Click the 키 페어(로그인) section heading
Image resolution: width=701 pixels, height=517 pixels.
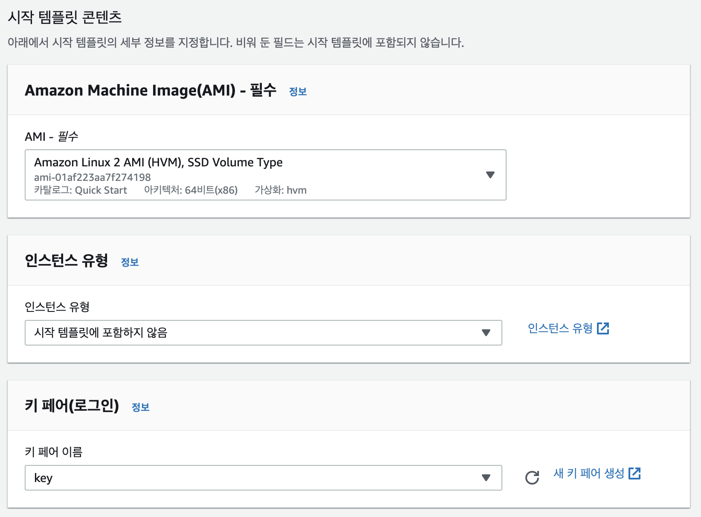coord(72,405)
